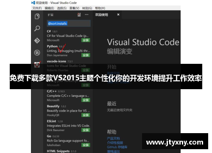212x153 pixels.
Task: Open the GitHub 存储库 link
Action: tap(117, 147)
